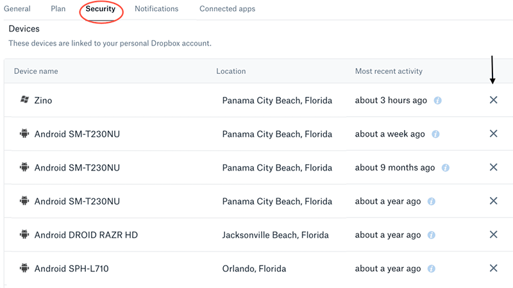The width and height of the screenshot is (513, 288).
Task: Click Panama City Beach location in the Zino row
Action: tap(277, 101)
